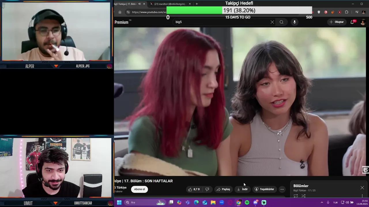This screenshot has height=207, width=369.
Task: Share the video via Paylaş
Action: 223,189
